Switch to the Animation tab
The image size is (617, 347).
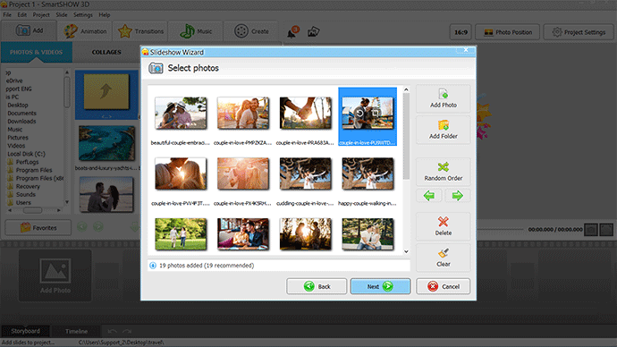(85, 31)
